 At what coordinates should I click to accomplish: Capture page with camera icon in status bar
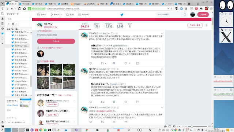pyautogui.click(x=165, y=126)
